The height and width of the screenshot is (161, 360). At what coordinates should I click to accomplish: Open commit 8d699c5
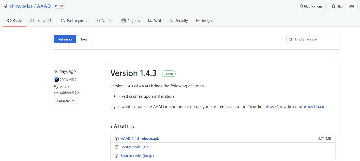click(67, 93)
